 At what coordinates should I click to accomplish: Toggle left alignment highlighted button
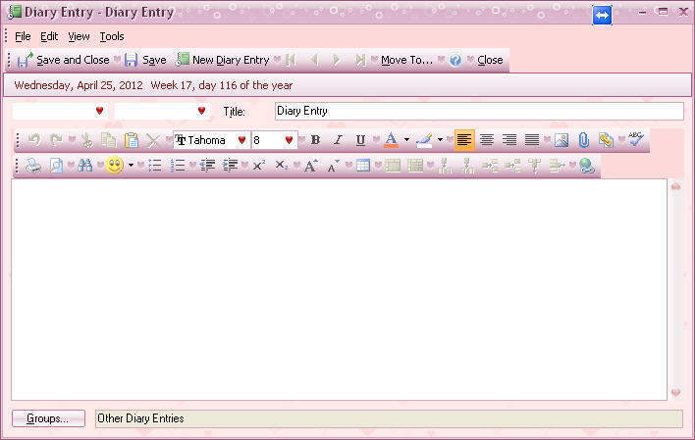click(x=464, y=140)
